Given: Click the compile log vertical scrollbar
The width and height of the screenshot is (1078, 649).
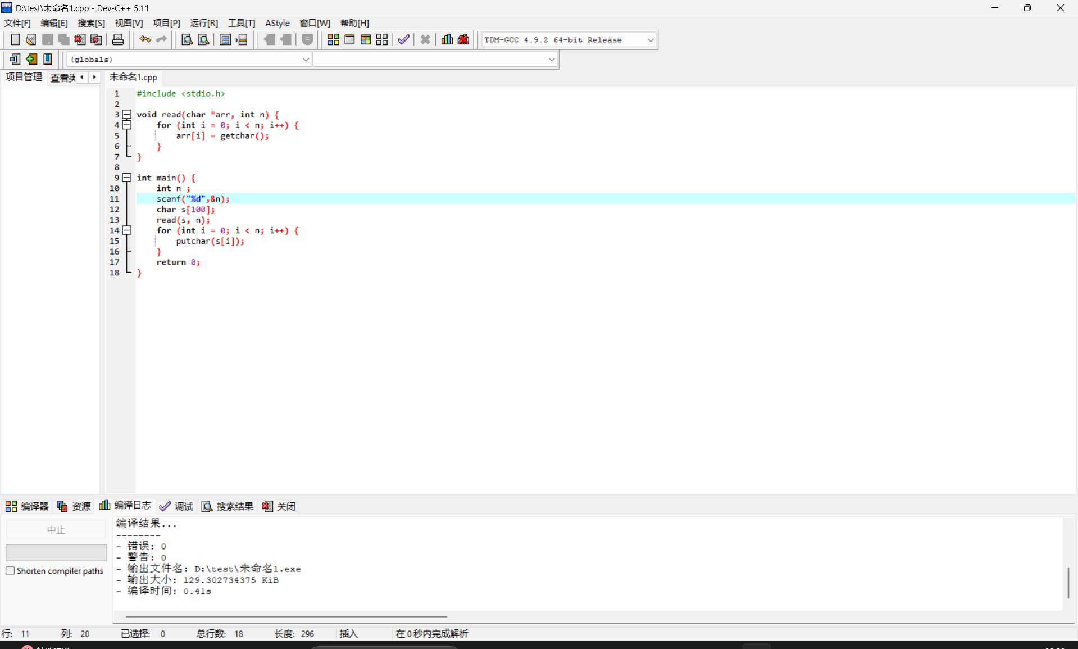Looking at the screenshot, I should point(1068,583).
